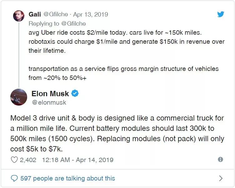The width and height of the screenshot is (235, 188).
Task: Click Elon Musk's verified badge
Action: [75, 93]
